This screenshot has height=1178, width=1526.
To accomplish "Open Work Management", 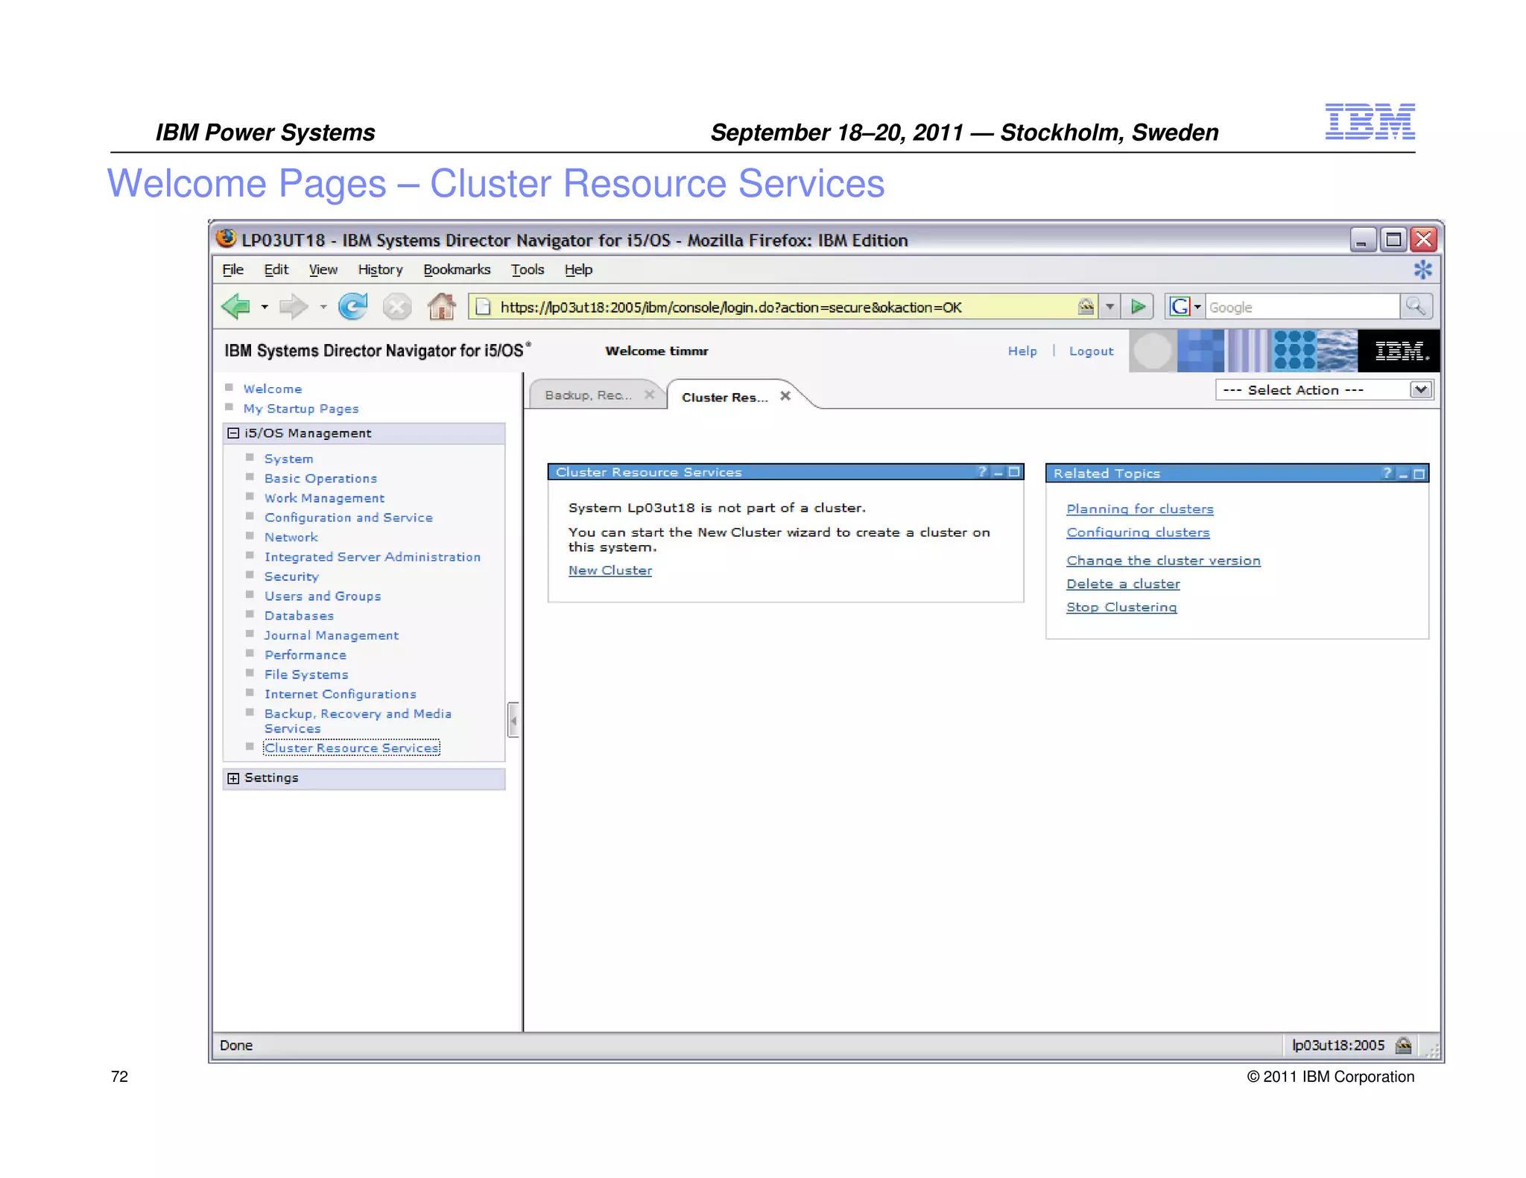I will coord(324,498).
